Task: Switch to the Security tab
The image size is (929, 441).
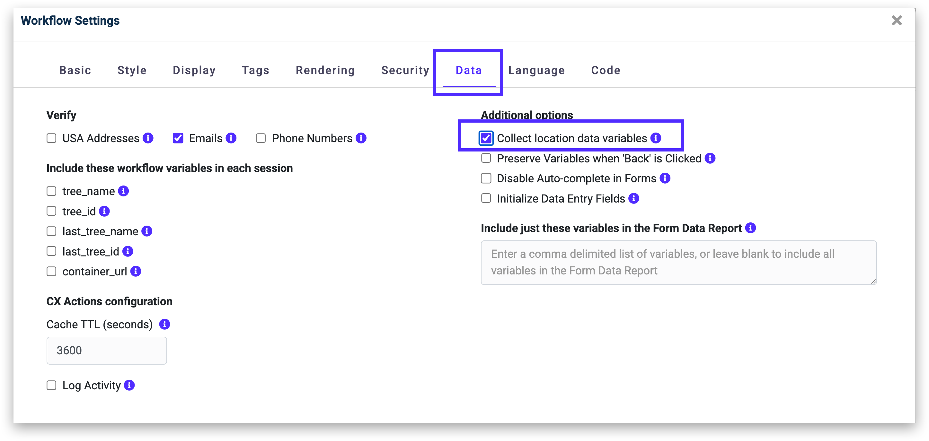Action: (x=405, y=70)
